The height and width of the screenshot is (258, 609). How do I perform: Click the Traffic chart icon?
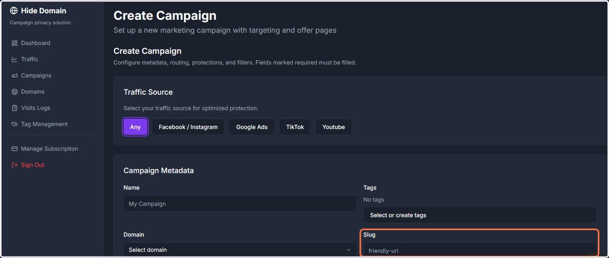pyautogui.click(x=14, y=59)
